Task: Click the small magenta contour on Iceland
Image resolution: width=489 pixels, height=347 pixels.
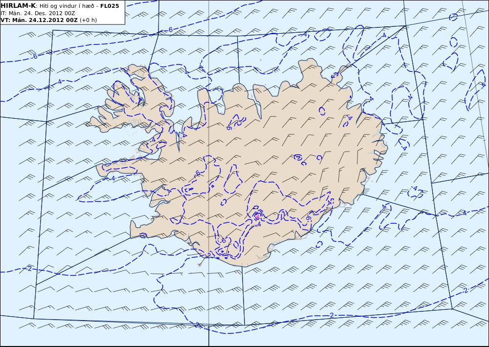Action: pyautogui.click(x=258, y=216)
